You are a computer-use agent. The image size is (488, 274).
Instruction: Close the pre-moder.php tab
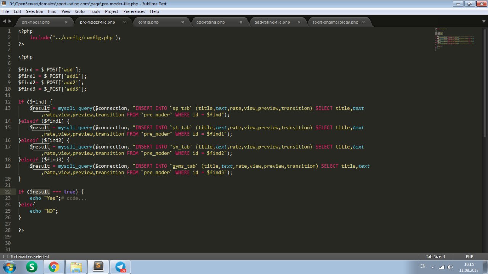(66, 22)
